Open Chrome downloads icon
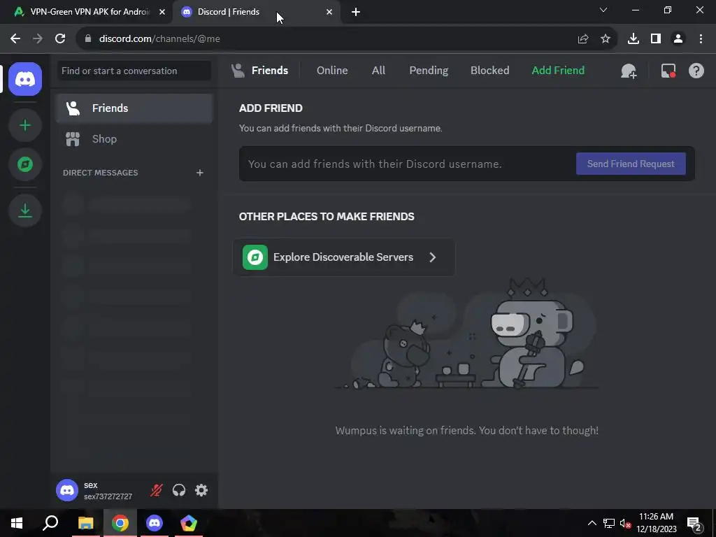Image resolution: width=716 pixels, height=537 pixels. [x=633, y=39]
